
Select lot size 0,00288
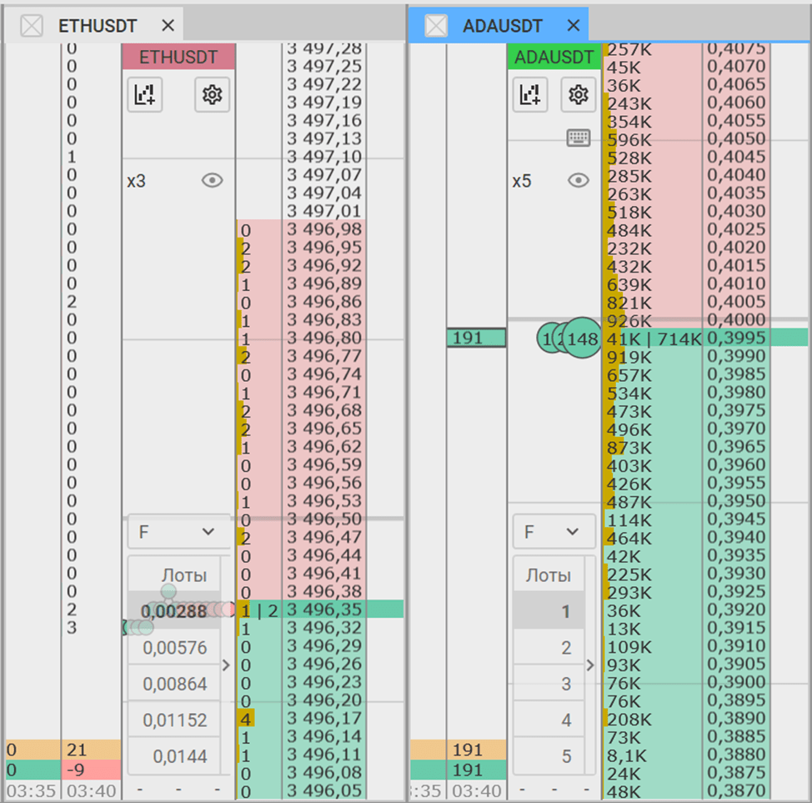tap(174, 611)
